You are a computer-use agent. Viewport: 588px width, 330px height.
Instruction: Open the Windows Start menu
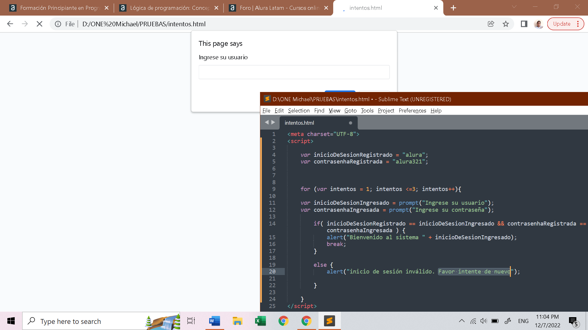coord(11,321)
